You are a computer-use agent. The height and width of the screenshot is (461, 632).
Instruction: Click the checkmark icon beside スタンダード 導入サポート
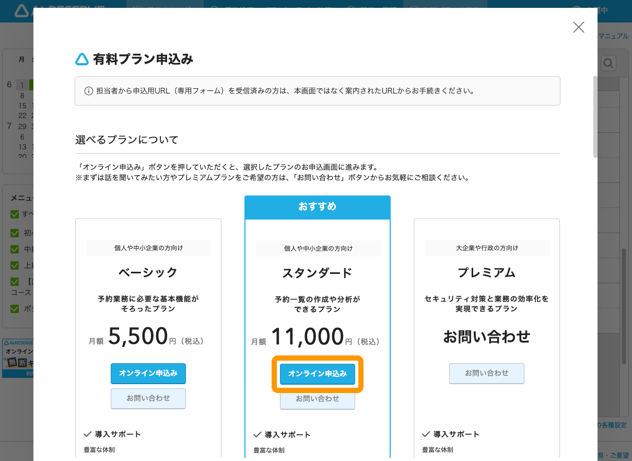258,434
